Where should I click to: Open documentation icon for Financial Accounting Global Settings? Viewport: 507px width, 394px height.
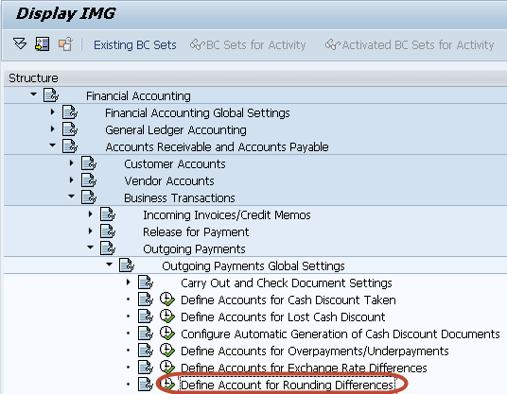click(70, 112)
